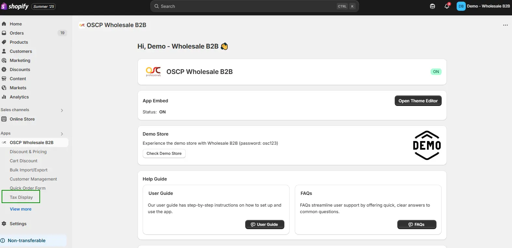Click the Online Store storefront icon

pyautogui.click(x=4, y=119)
